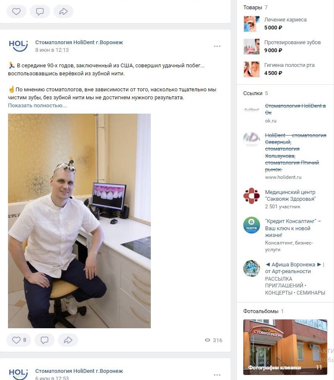
Task: Open the Фотографии клиники album thumbnail
Action: pyautogui.click(x=285, y=347)
